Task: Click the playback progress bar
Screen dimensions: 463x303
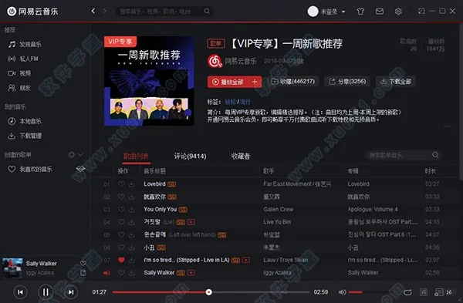Action: (211, 292)
